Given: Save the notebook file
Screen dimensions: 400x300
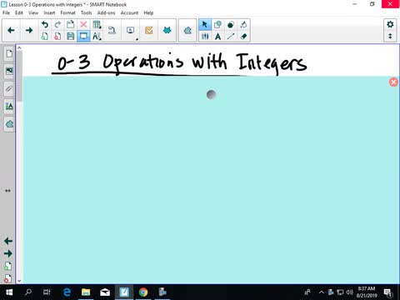Looking at the screenshot, I should (71, 37).
